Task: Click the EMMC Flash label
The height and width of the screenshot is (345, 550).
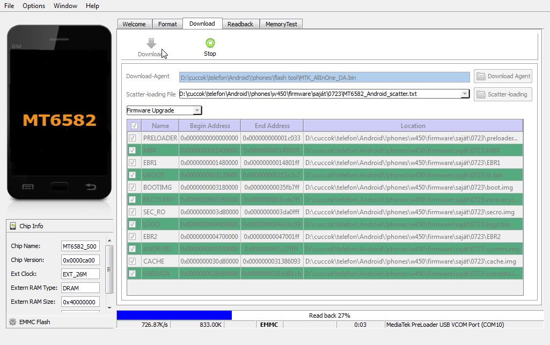Action: coord(35,322)
